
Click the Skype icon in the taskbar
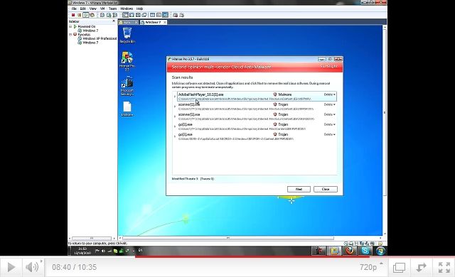365,251
